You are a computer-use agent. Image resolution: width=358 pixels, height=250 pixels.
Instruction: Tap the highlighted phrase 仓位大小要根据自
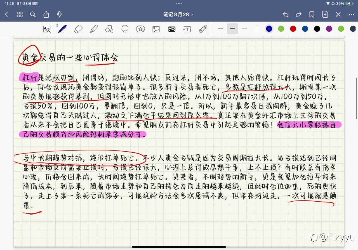point(306,125)
